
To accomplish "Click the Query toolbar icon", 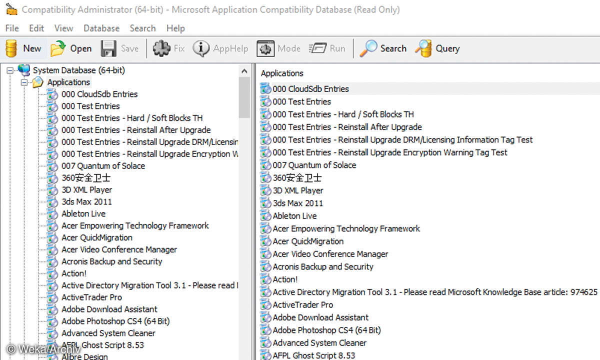I will pyautogui.click(x=423, y=48).
